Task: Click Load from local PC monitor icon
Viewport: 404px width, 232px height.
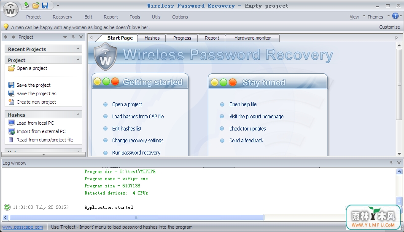Action: 11,123
